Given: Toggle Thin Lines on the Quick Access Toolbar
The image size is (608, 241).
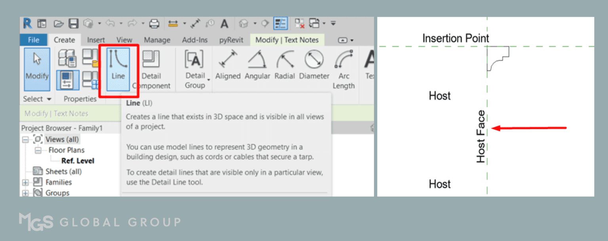Looking at the screenshot, I should [x=279, y=23].
